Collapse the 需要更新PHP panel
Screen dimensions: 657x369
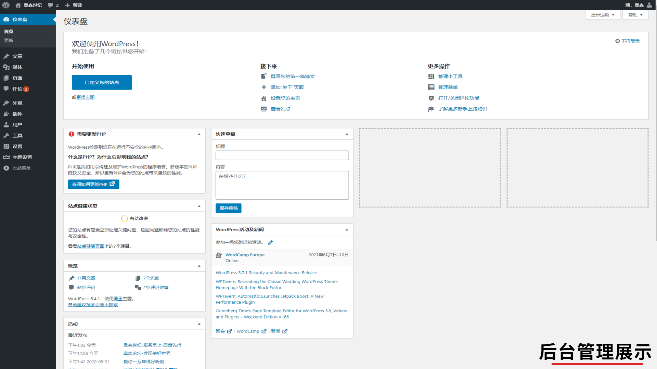[199, 134]
